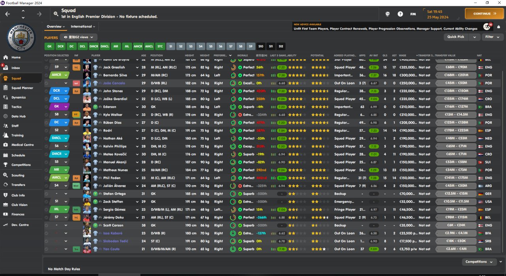Open Transfers in the sidebar
Screen dimensions: 506x276
coord(18,185)
